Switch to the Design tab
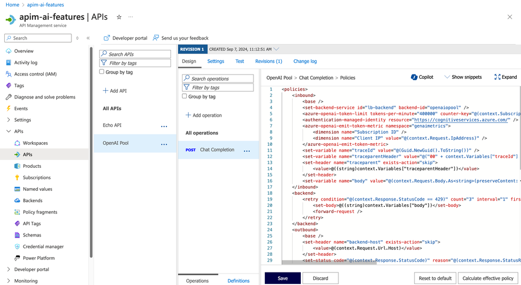The height and width of the screenshot is (285, 521). click(x=189, y=61)
